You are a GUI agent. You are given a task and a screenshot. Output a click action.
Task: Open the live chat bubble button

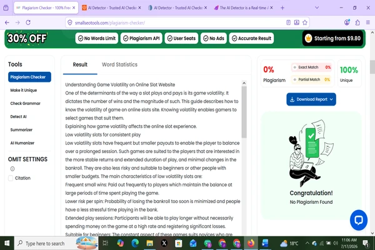[x=359, y=220]
